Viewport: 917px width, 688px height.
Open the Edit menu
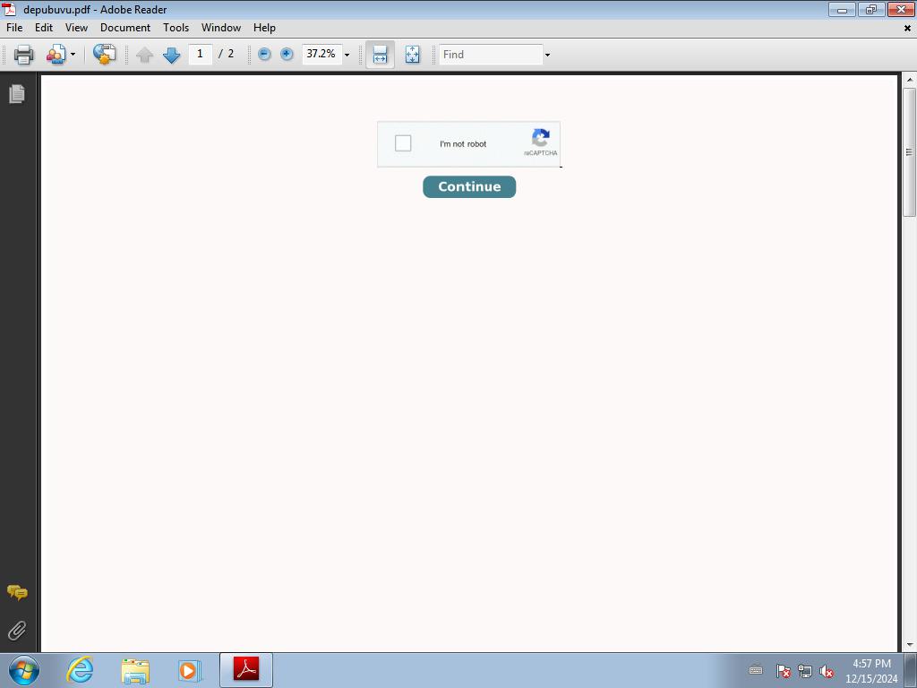(44, 28)
